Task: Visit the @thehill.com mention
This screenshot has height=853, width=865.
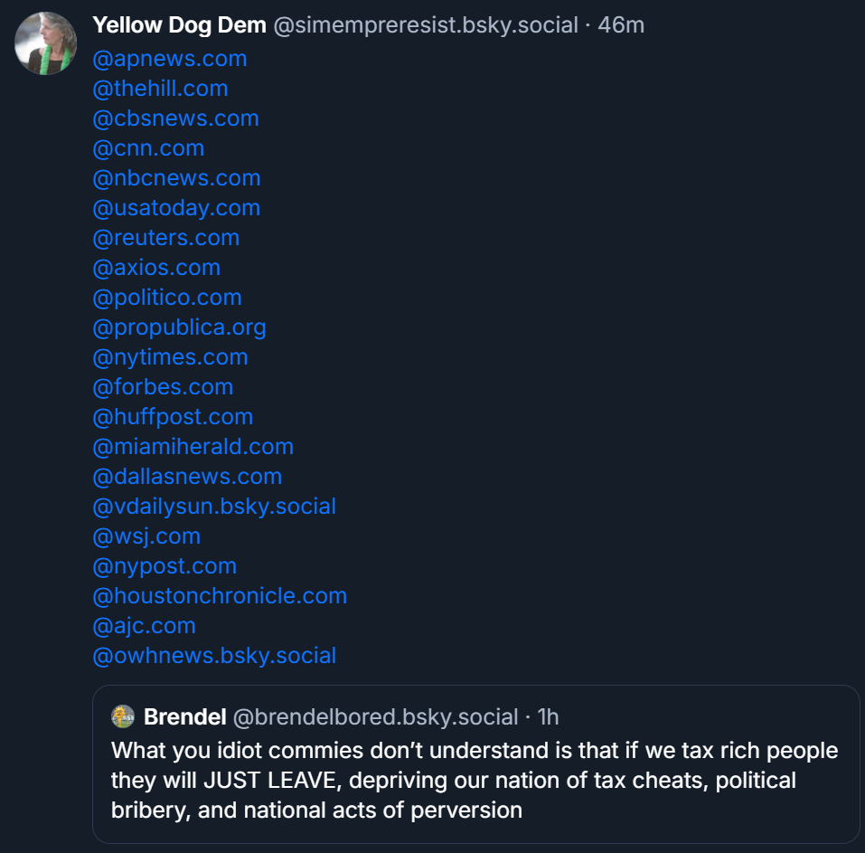Action: (x=160, y=89)
